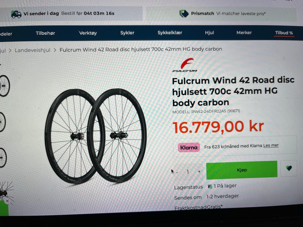
Task: Click the delivery truck icon
Action: coord(16,14)
